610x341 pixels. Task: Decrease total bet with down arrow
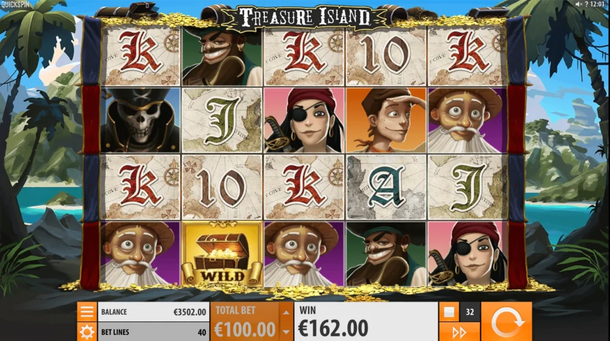tap(286, 331)
